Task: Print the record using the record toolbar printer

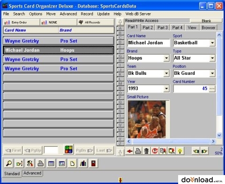Action: (138, 151)
